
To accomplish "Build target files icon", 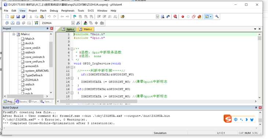I will (x=12, y=23).
